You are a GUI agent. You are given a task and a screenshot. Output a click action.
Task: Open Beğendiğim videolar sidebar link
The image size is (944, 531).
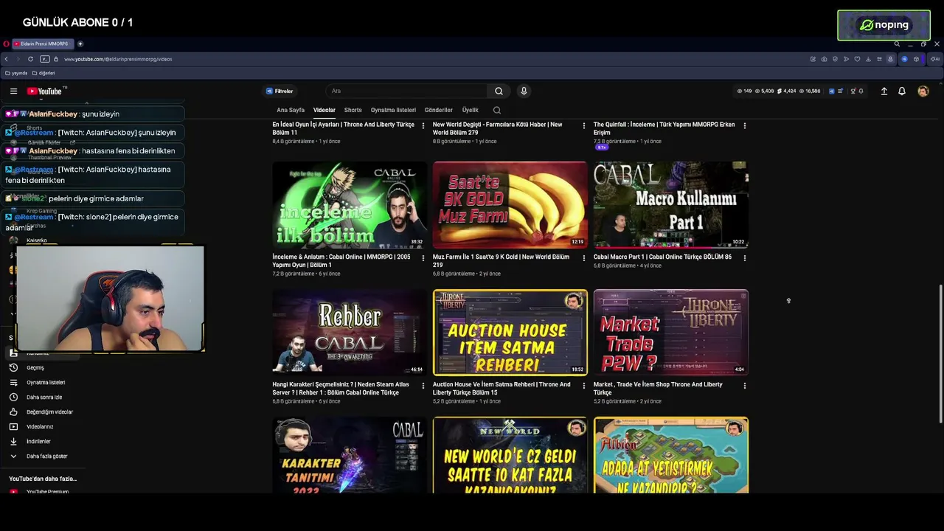tap(49, 412)
